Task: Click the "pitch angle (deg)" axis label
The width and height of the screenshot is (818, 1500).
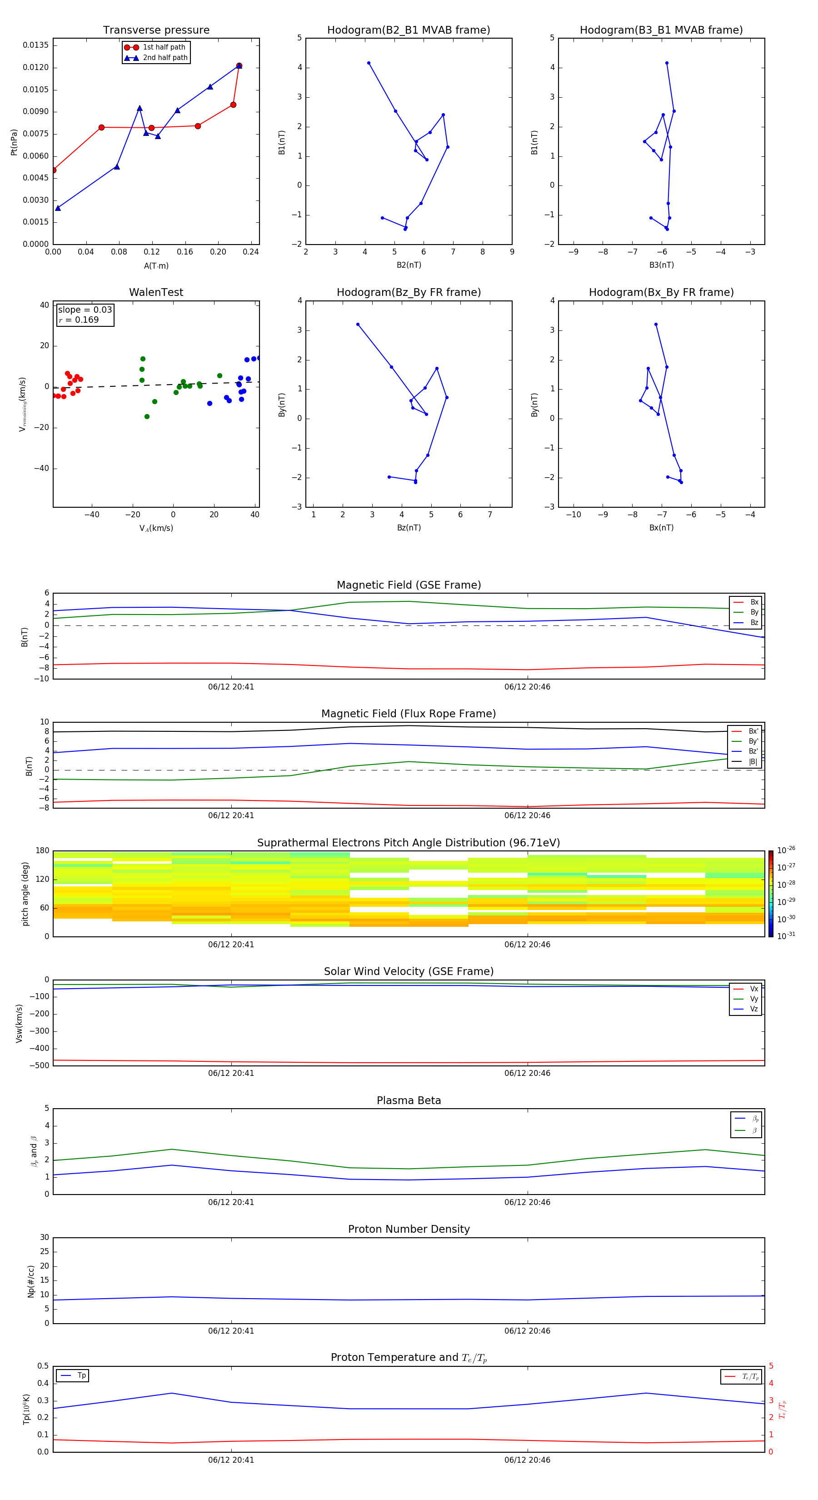Action: tap(25, 894)
